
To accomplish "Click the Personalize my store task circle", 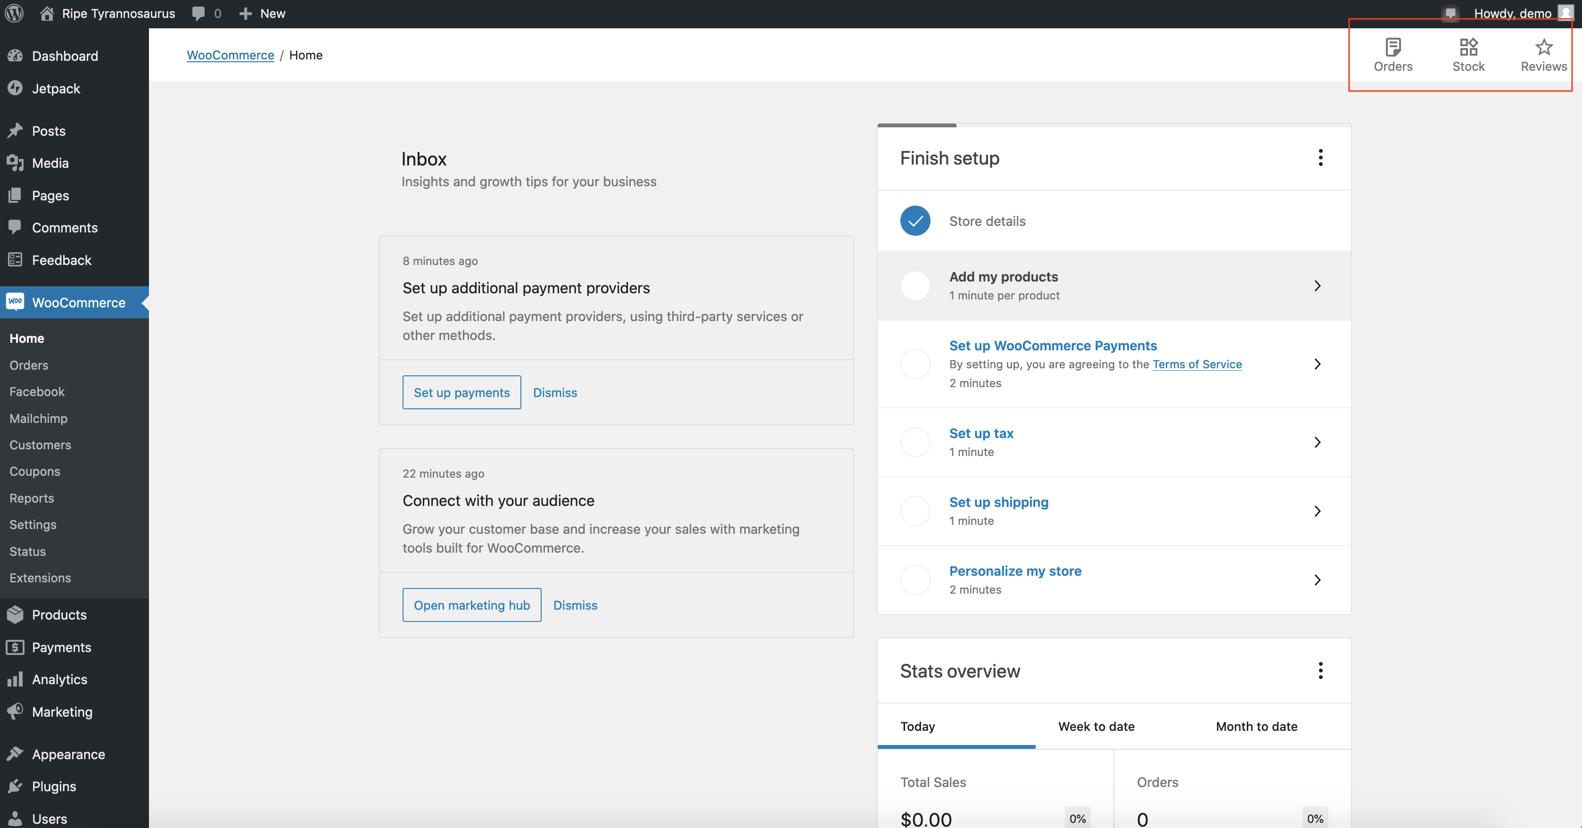I will tap(915, 580).
